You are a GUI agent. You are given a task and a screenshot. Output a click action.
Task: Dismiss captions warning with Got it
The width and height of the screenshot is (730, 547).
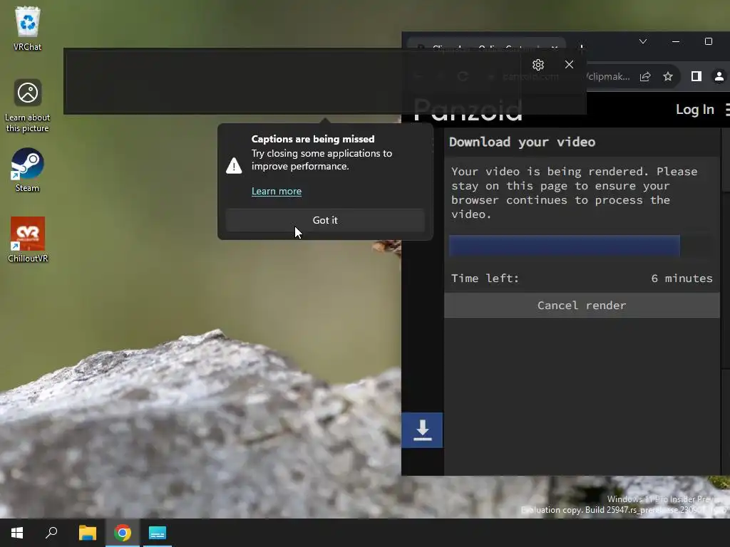[x=325, y=220]
